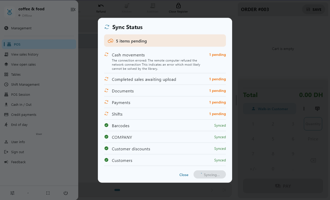330x200 pixels.
Task: Click "1 pending" next to Payments
Action: click(217, 102)
